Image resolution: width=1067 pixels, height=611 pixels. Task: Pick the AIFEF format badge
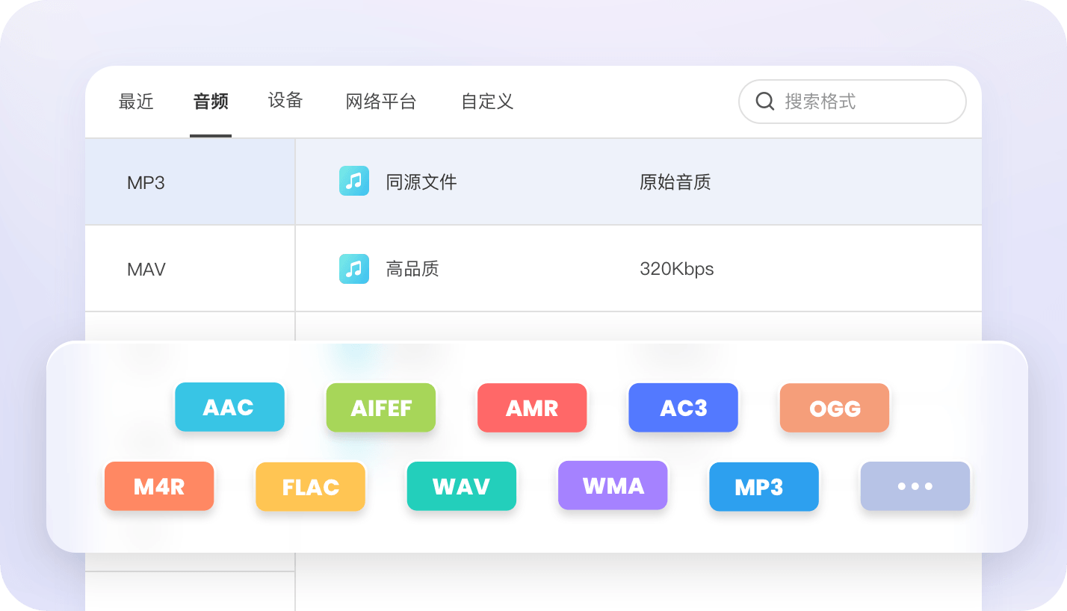[x=381, y=408]
